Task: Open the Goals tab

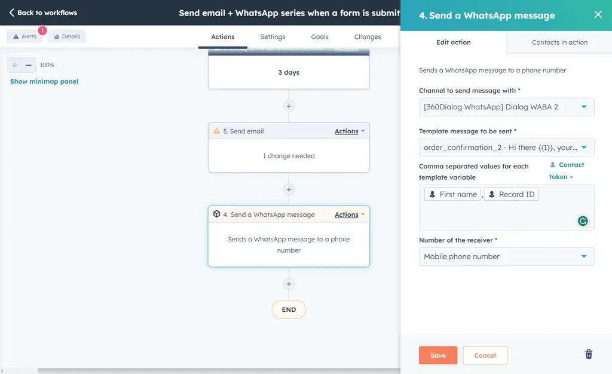Action: [320, 36]
